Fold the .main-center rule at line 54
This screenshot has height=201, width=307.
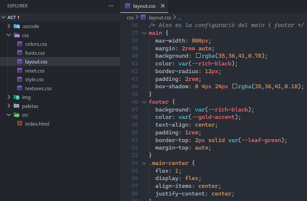tap(144, 163)
